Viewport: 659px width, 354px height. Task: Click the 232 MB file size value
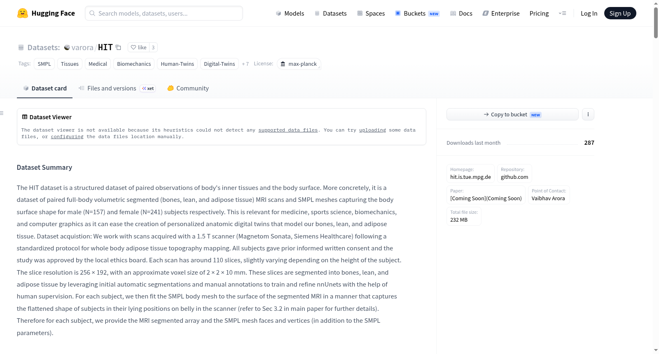click(x=459, y=220)
